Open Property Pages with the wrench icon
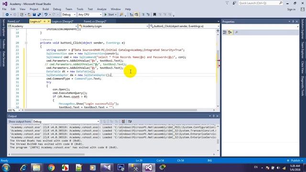 (x=236, y=32)
